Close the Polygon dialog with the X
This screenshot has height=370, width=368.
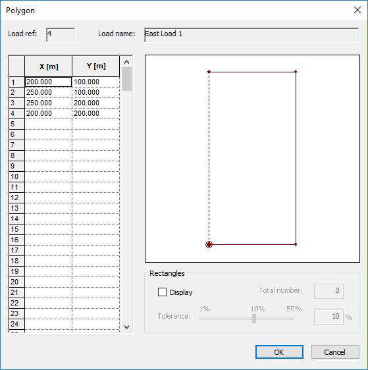pos(357,10)
